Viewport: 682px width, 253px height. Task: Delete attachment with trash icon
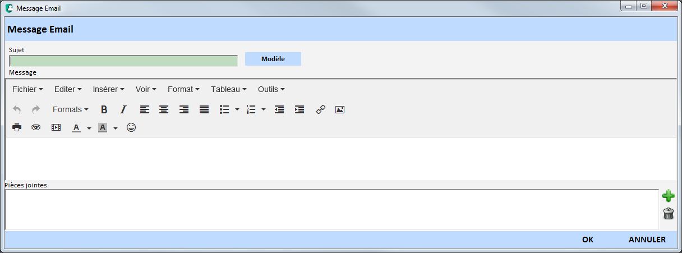click(668, 213)
